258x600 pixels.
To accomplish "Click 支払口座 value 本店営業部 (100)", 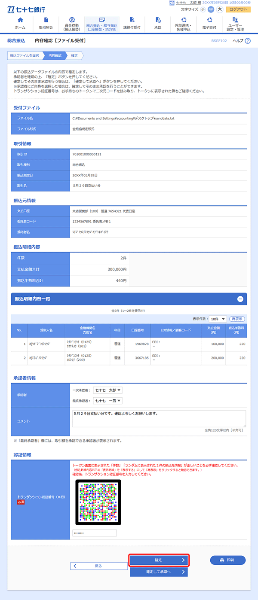I will [x=104, y=211].
